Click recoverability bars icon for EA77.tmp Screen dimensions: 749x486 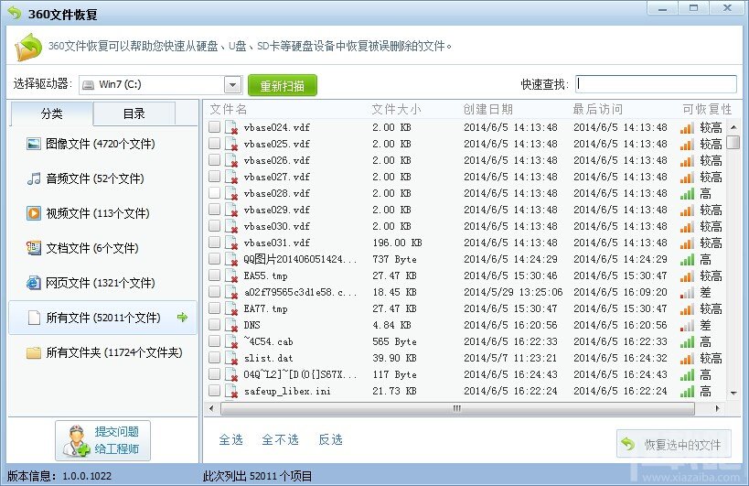[x=687, y=308]
